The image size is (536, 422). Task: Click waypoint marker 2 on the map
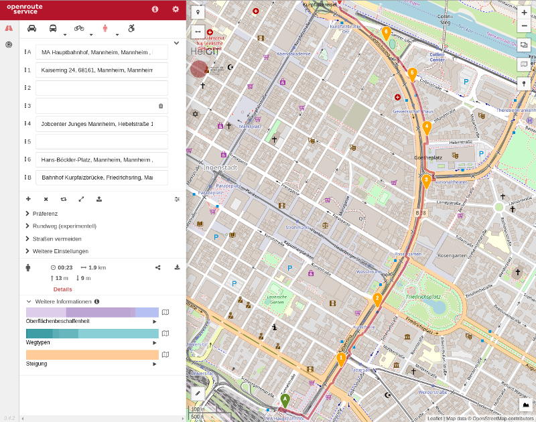coord(377,300)
